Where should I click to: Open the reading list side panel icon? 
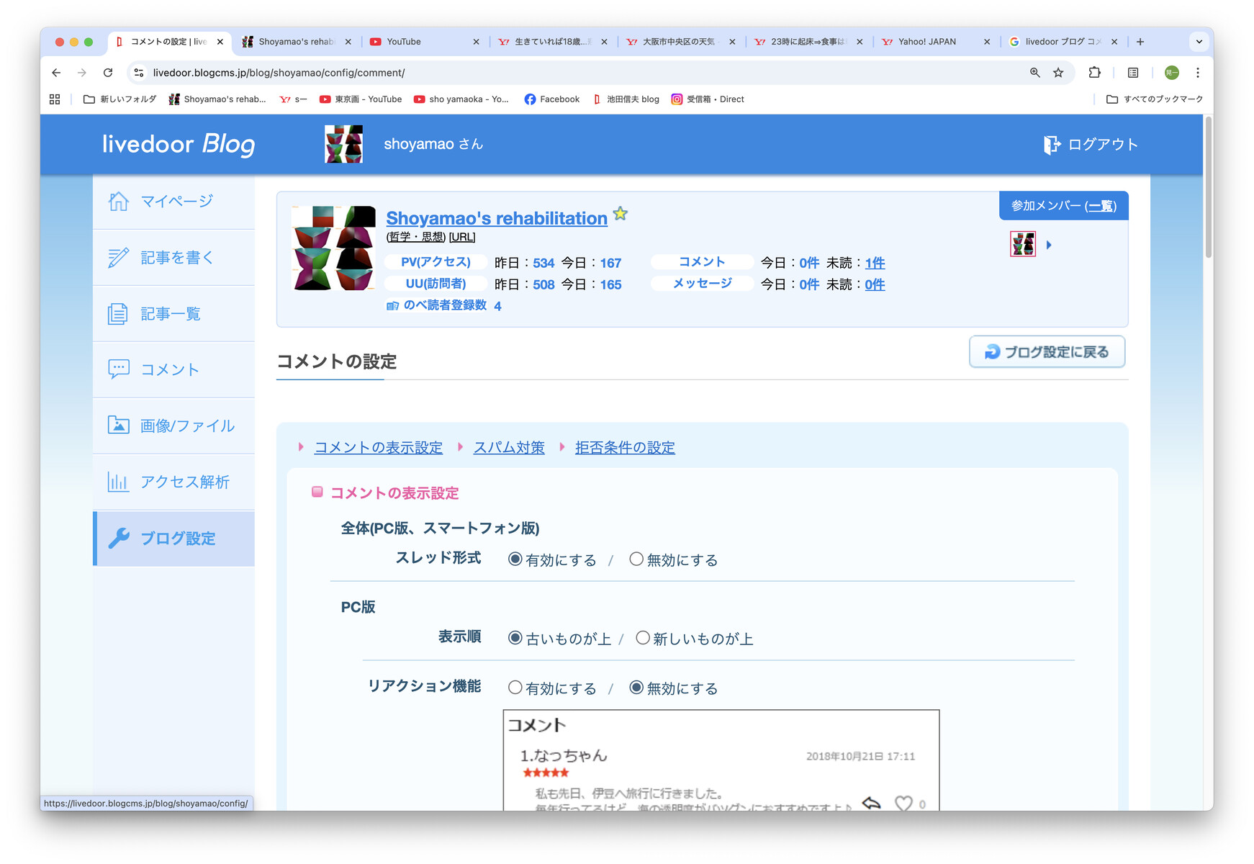pyautogui.click(x=1133, y=73)
